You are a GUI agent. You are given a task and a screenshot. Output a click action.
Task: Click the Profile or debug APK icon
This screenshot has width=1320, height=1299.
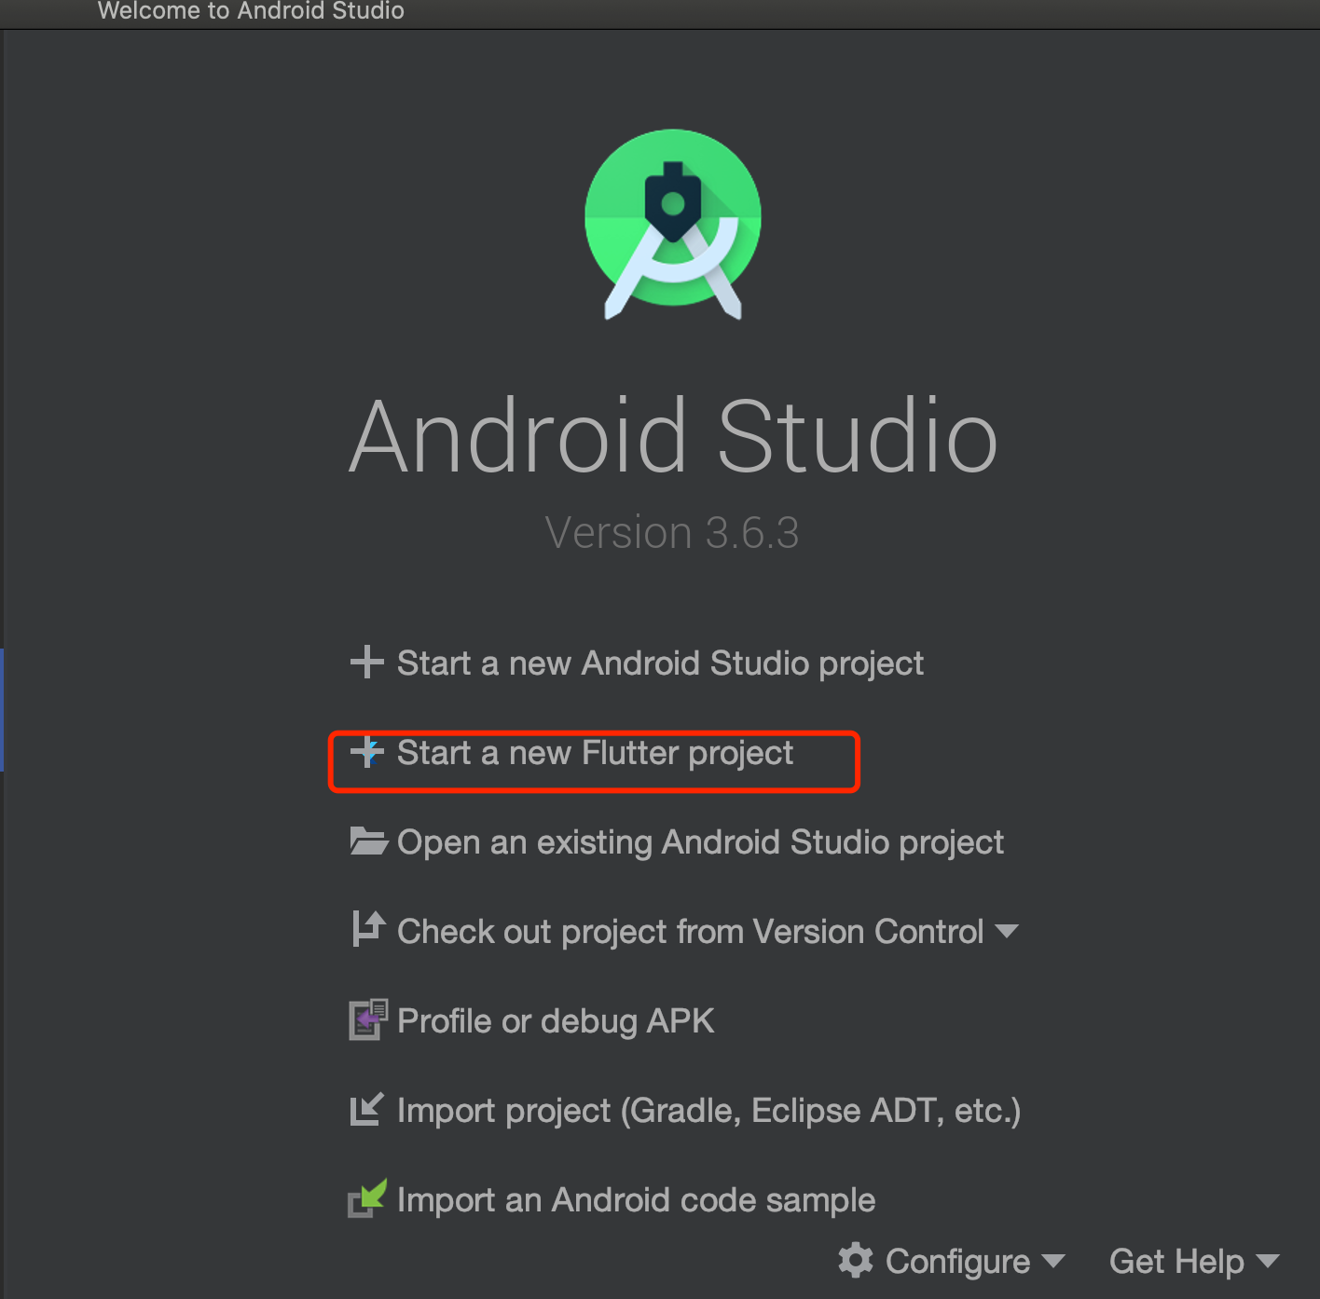[368, 1019]
